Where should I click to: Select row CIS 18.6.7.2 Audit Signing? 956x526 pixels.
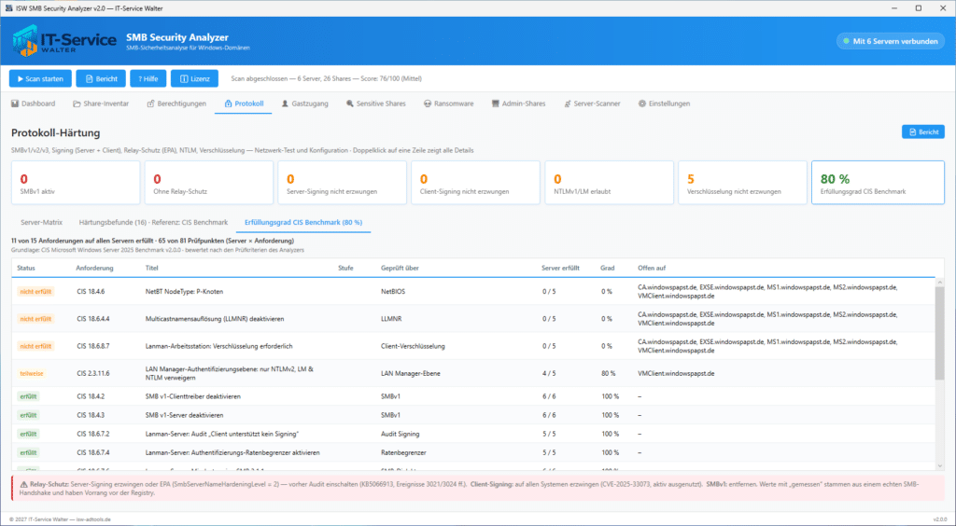click(x=473, y=434)
